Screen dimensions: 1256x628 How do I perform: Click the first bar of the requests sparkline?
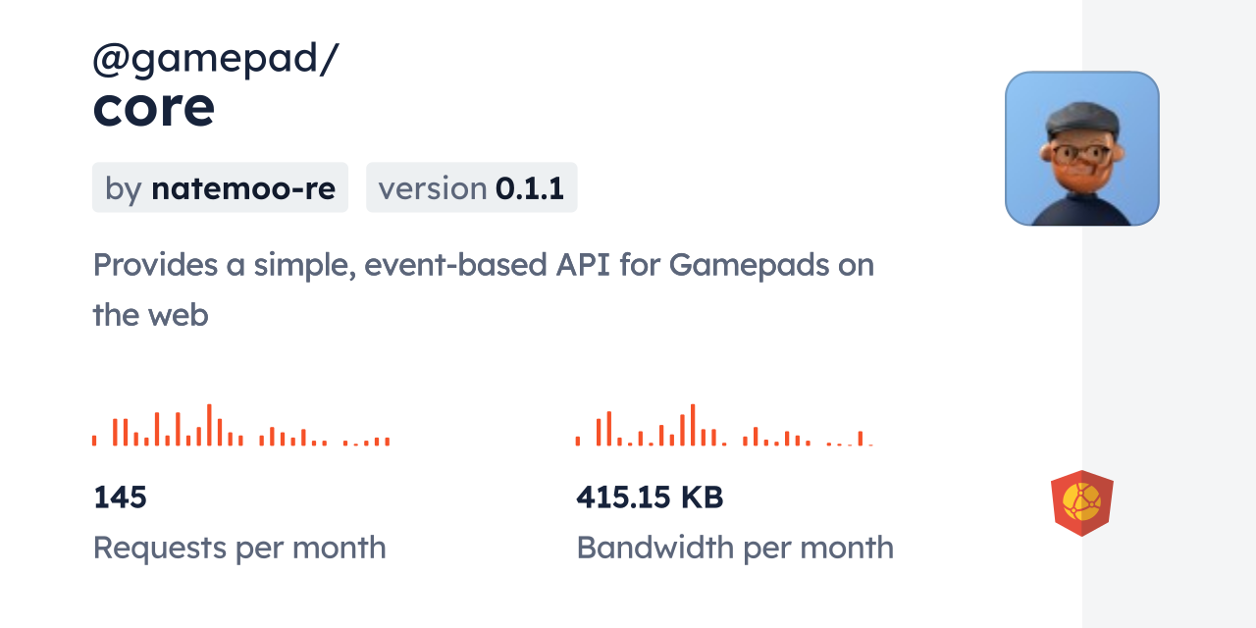[x=94, y=441]
